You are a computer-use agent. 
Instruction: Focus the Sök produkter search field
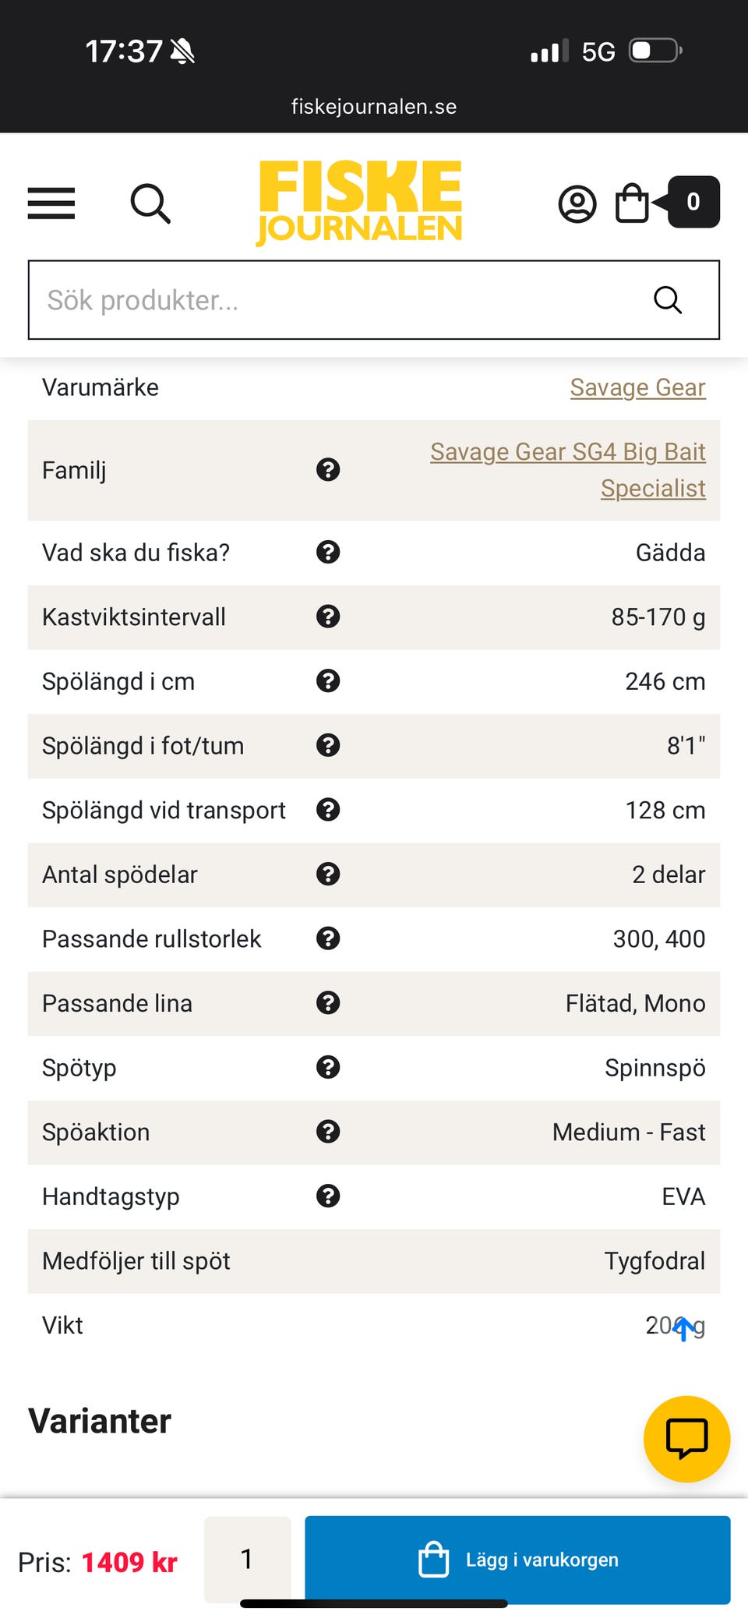click(335, 300)
